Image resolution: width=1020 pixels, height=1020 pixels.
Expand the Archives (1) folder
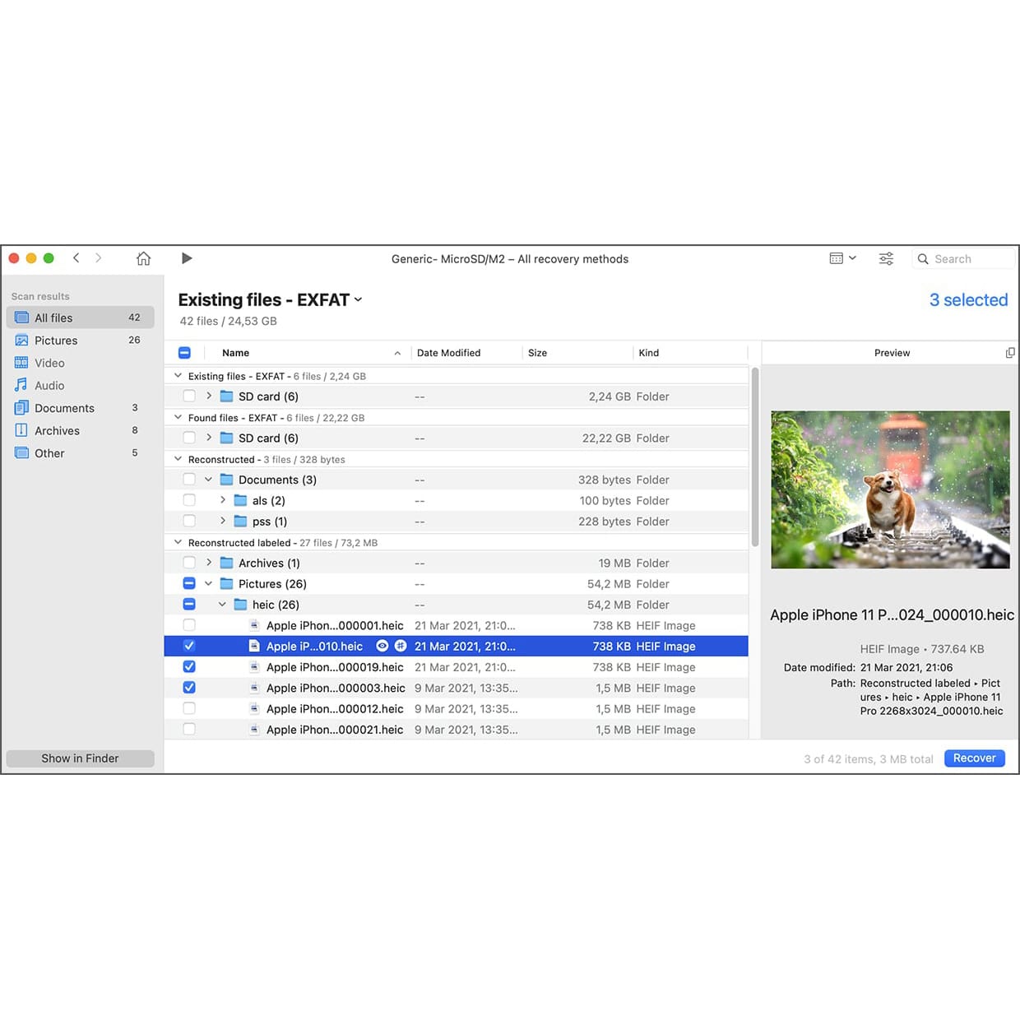tap(209, 563)
